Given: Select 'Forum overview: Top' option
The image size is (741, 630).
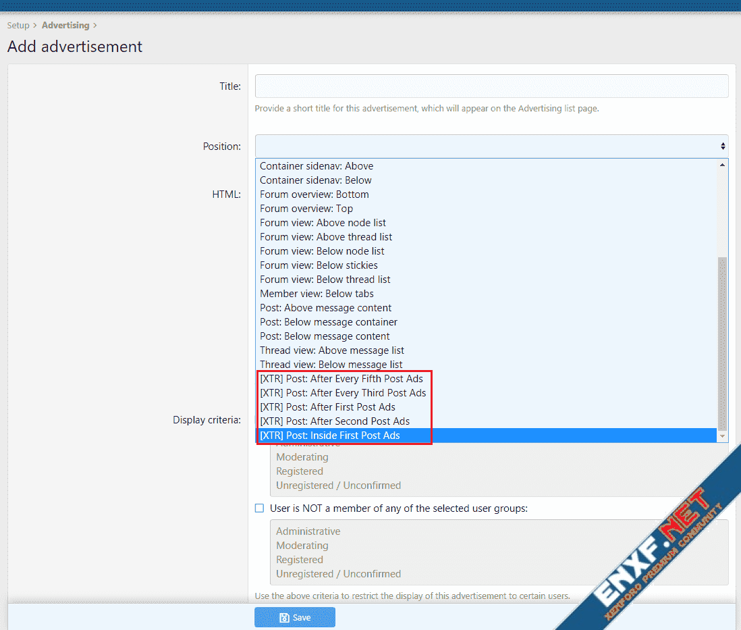Looking at the screenshot, I should click(306, 209).
